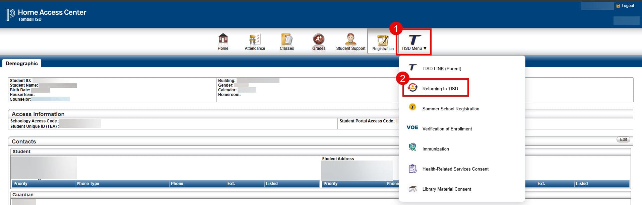Screen dimensions: 642x205
Task: Click the TISD LINK T icon
Action: pyautogui.click(x=413, y=68)
